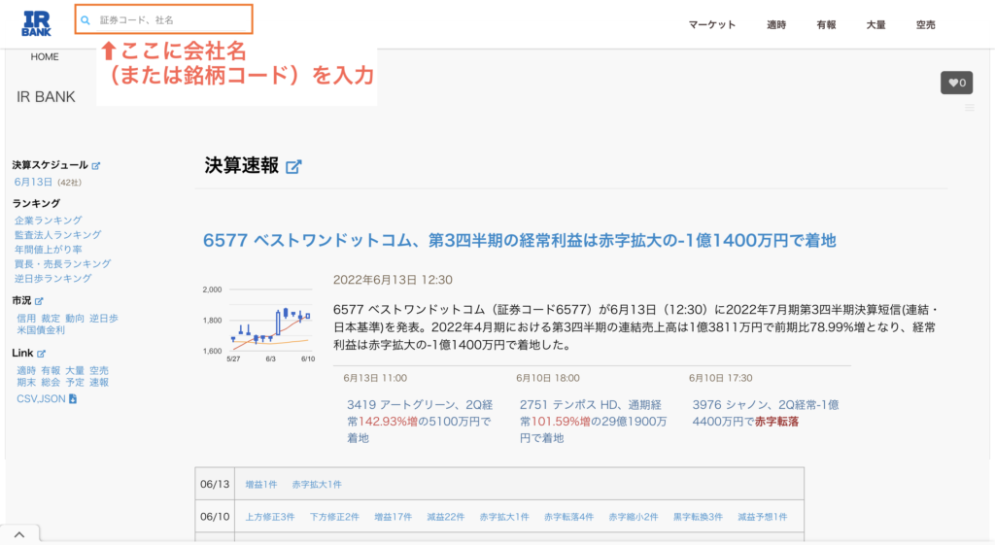Screen dimensions: 995x545
Task: Click the 6577 stock chart thumbnail
Action: 258,324
